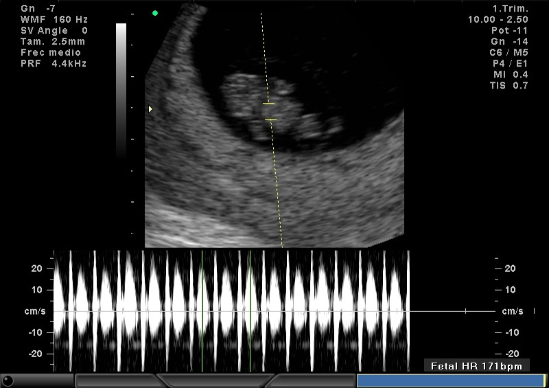Click the WMF 160 Hz filter setting
Image resolution: width=549 pixels, height=388 pixels.
coord(54,19)
